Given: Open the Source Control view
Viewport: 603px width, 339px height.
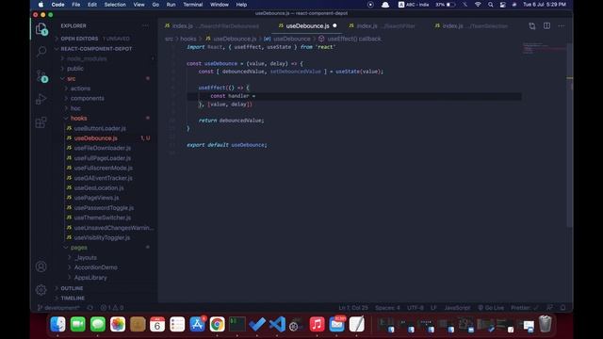Looking at the screenshot, I should coord(41,75).
